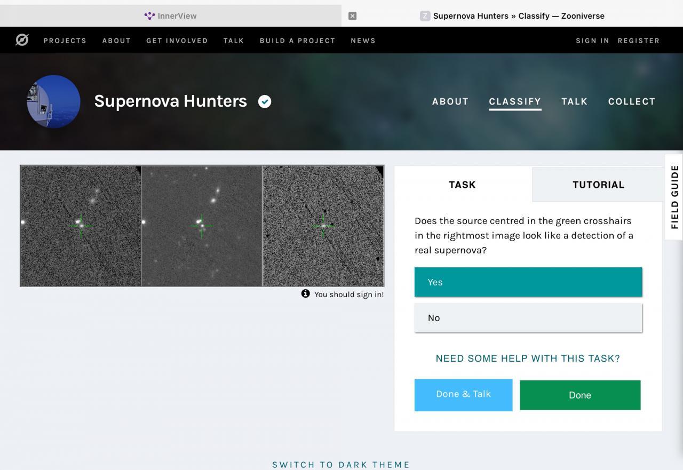This screenshot has width=683, height=470.
Task: Click the verified checkmark badge by the title
Action: click(265, 101)
